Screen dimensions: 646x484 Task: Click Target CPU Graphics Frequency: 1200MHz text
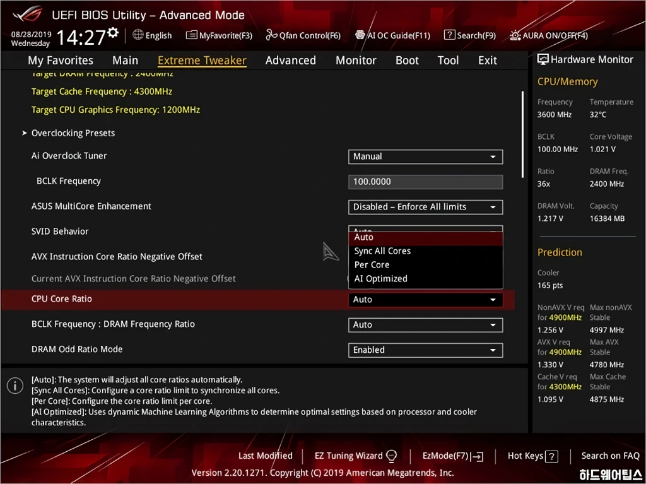116,110
